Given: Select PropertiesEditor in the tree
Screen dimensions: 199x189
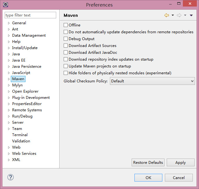Looking at the screenshot, I should 27,104.
